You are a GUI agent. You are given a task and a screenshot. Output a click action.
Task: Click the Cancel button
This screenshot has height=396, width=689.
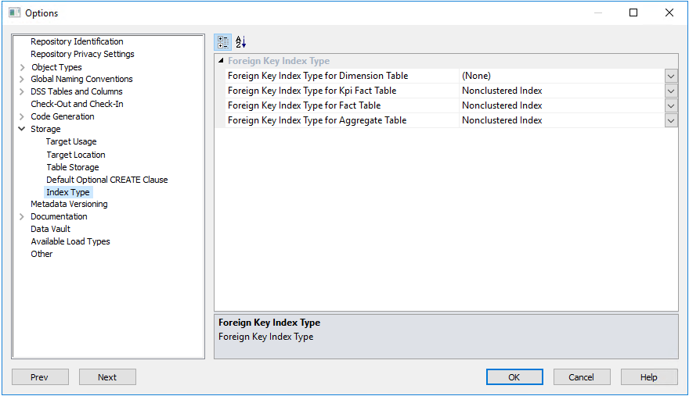(x=582, y=377)
